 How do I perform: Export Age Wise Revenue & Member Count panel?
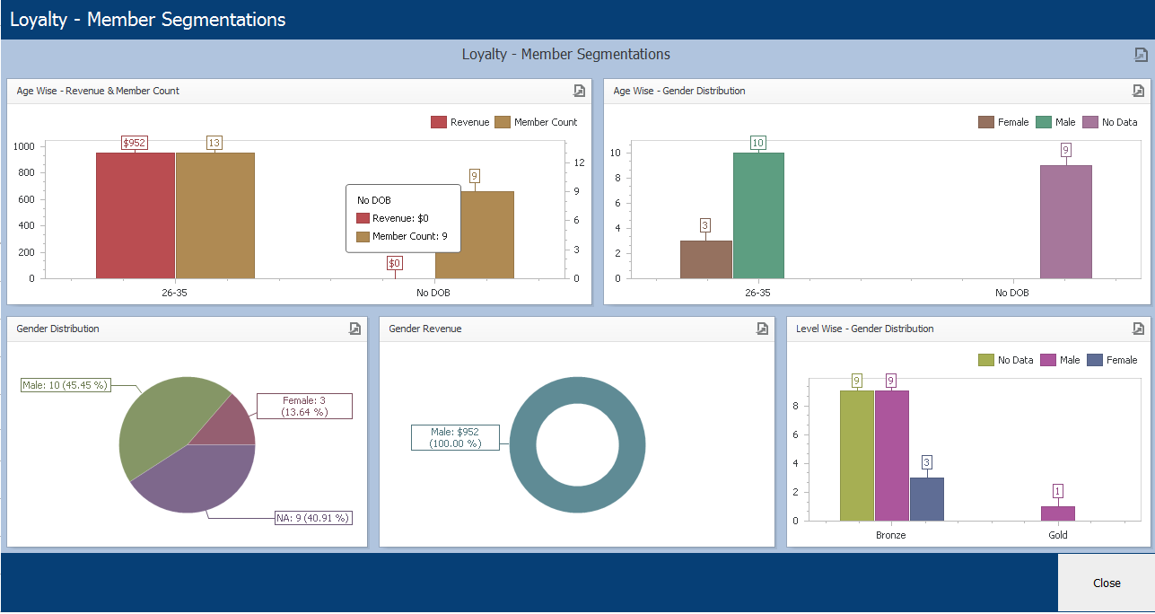[x=580, y=91]
